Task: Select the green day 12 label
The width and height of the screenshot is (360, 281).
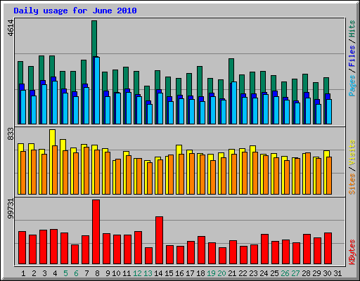Action: (137, 273)
